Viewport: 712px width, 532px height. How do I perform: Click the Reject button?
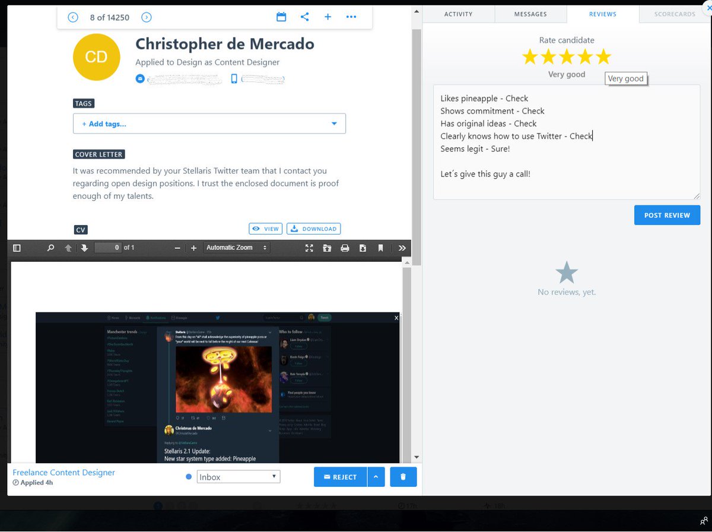click(x=341, y=477)
